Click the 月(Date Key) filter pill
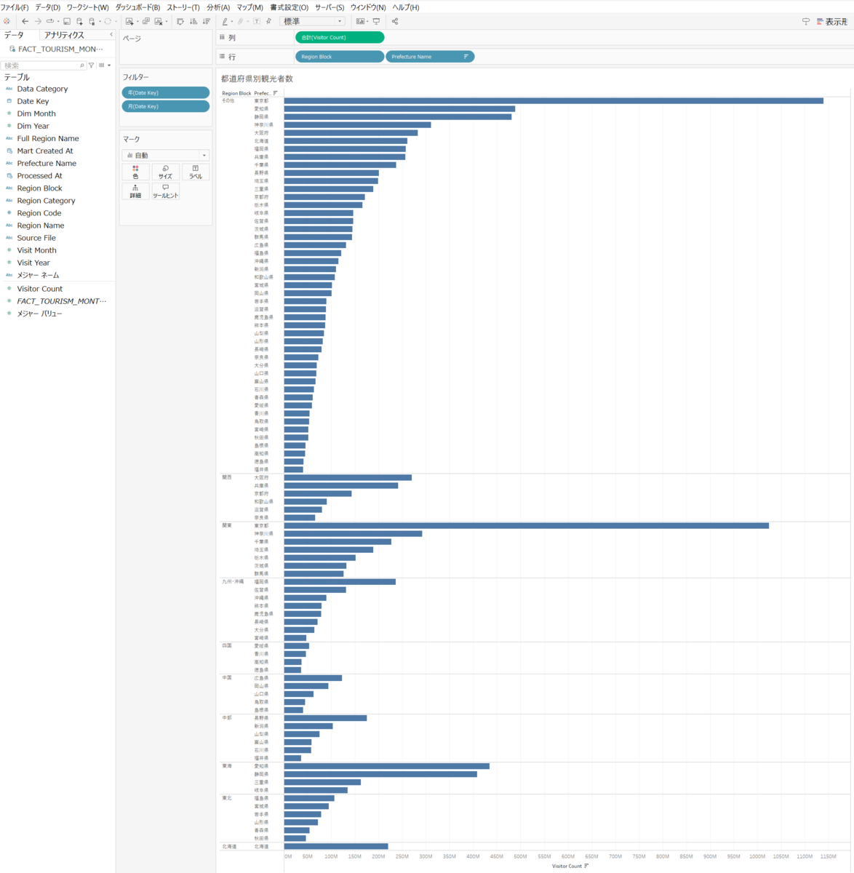 [166, 106]
